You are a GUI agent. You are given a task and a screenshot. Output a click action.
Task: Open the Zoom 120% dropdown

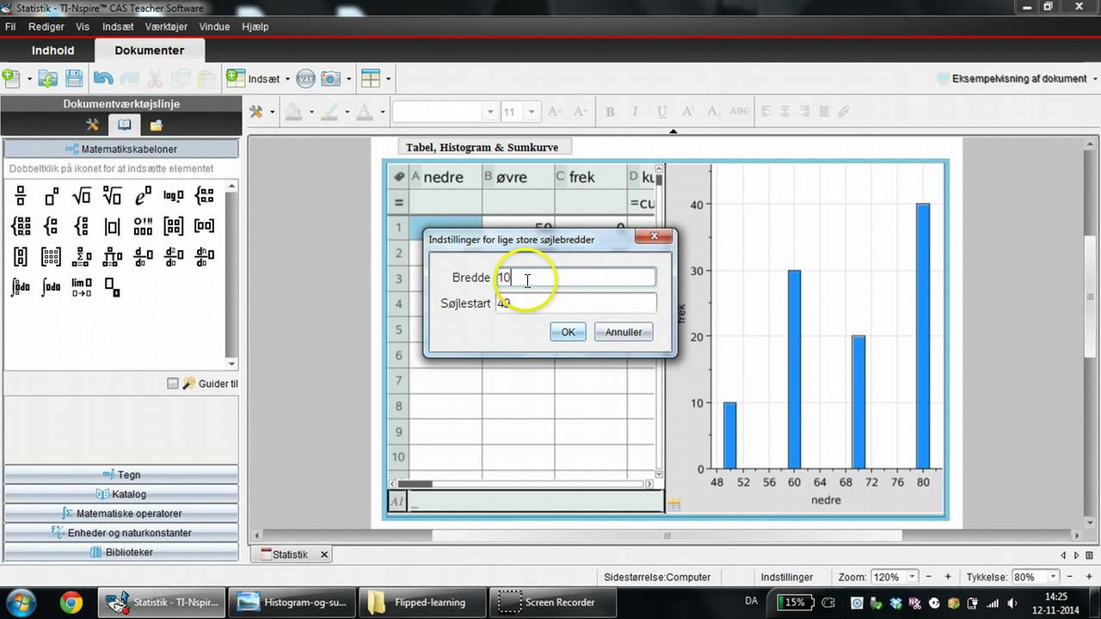(x=913, y=577)
